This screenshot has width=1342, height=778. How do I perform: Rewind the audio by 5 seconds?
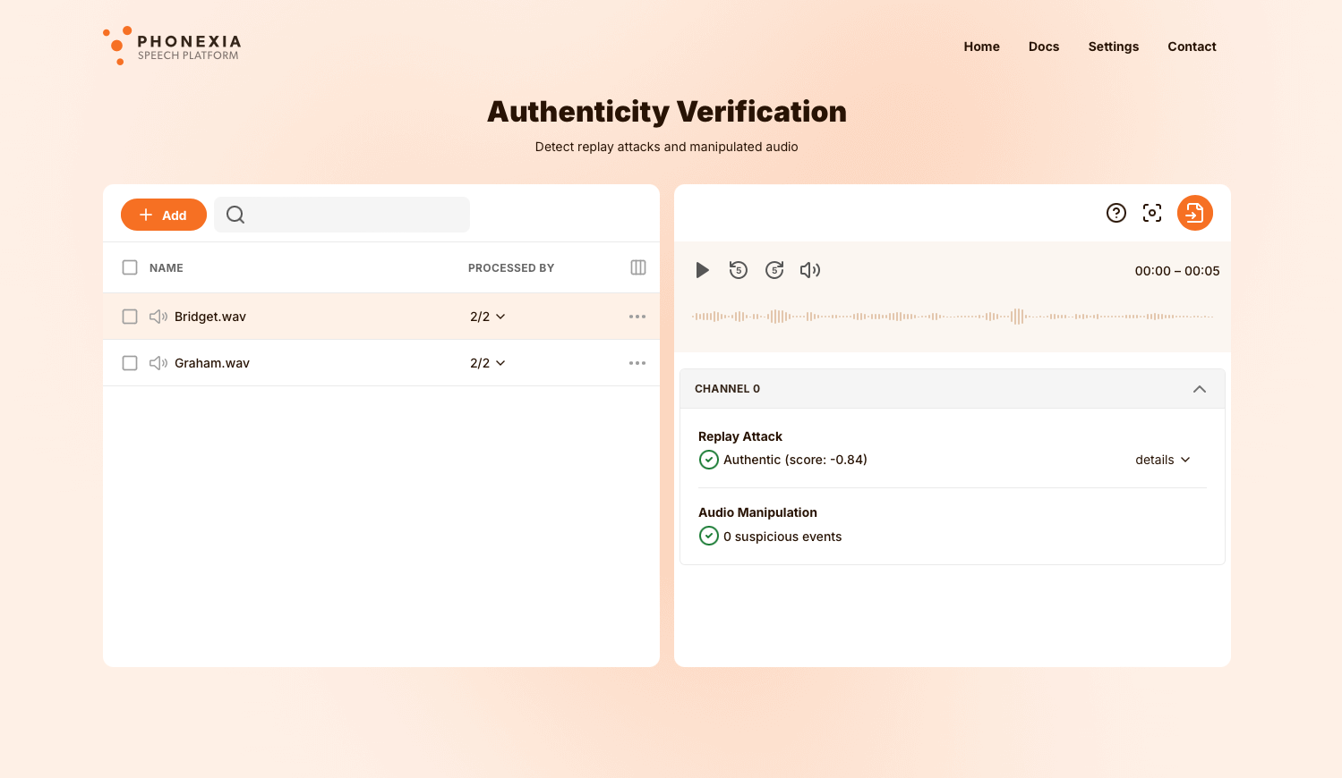tap(738, 269)
